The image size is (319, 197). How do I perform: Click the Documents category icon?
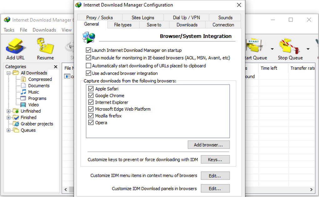click(x=23, y=85)
